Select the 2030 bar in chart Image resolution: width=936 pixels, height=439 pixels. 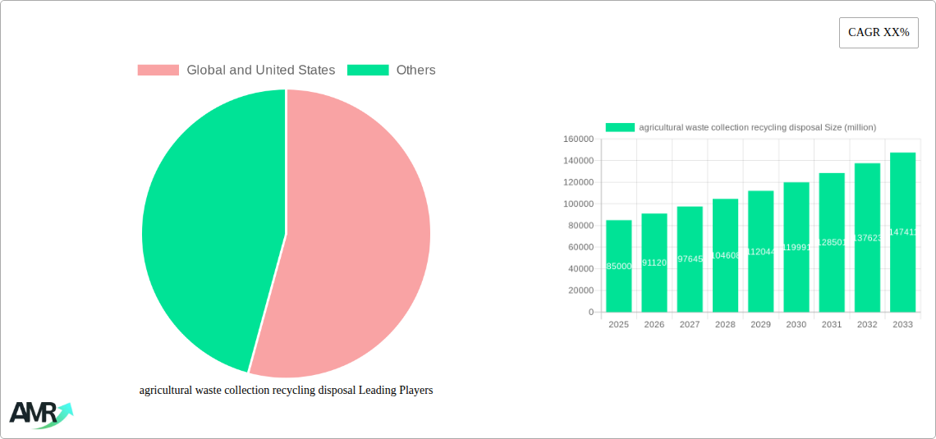[796, 247]
